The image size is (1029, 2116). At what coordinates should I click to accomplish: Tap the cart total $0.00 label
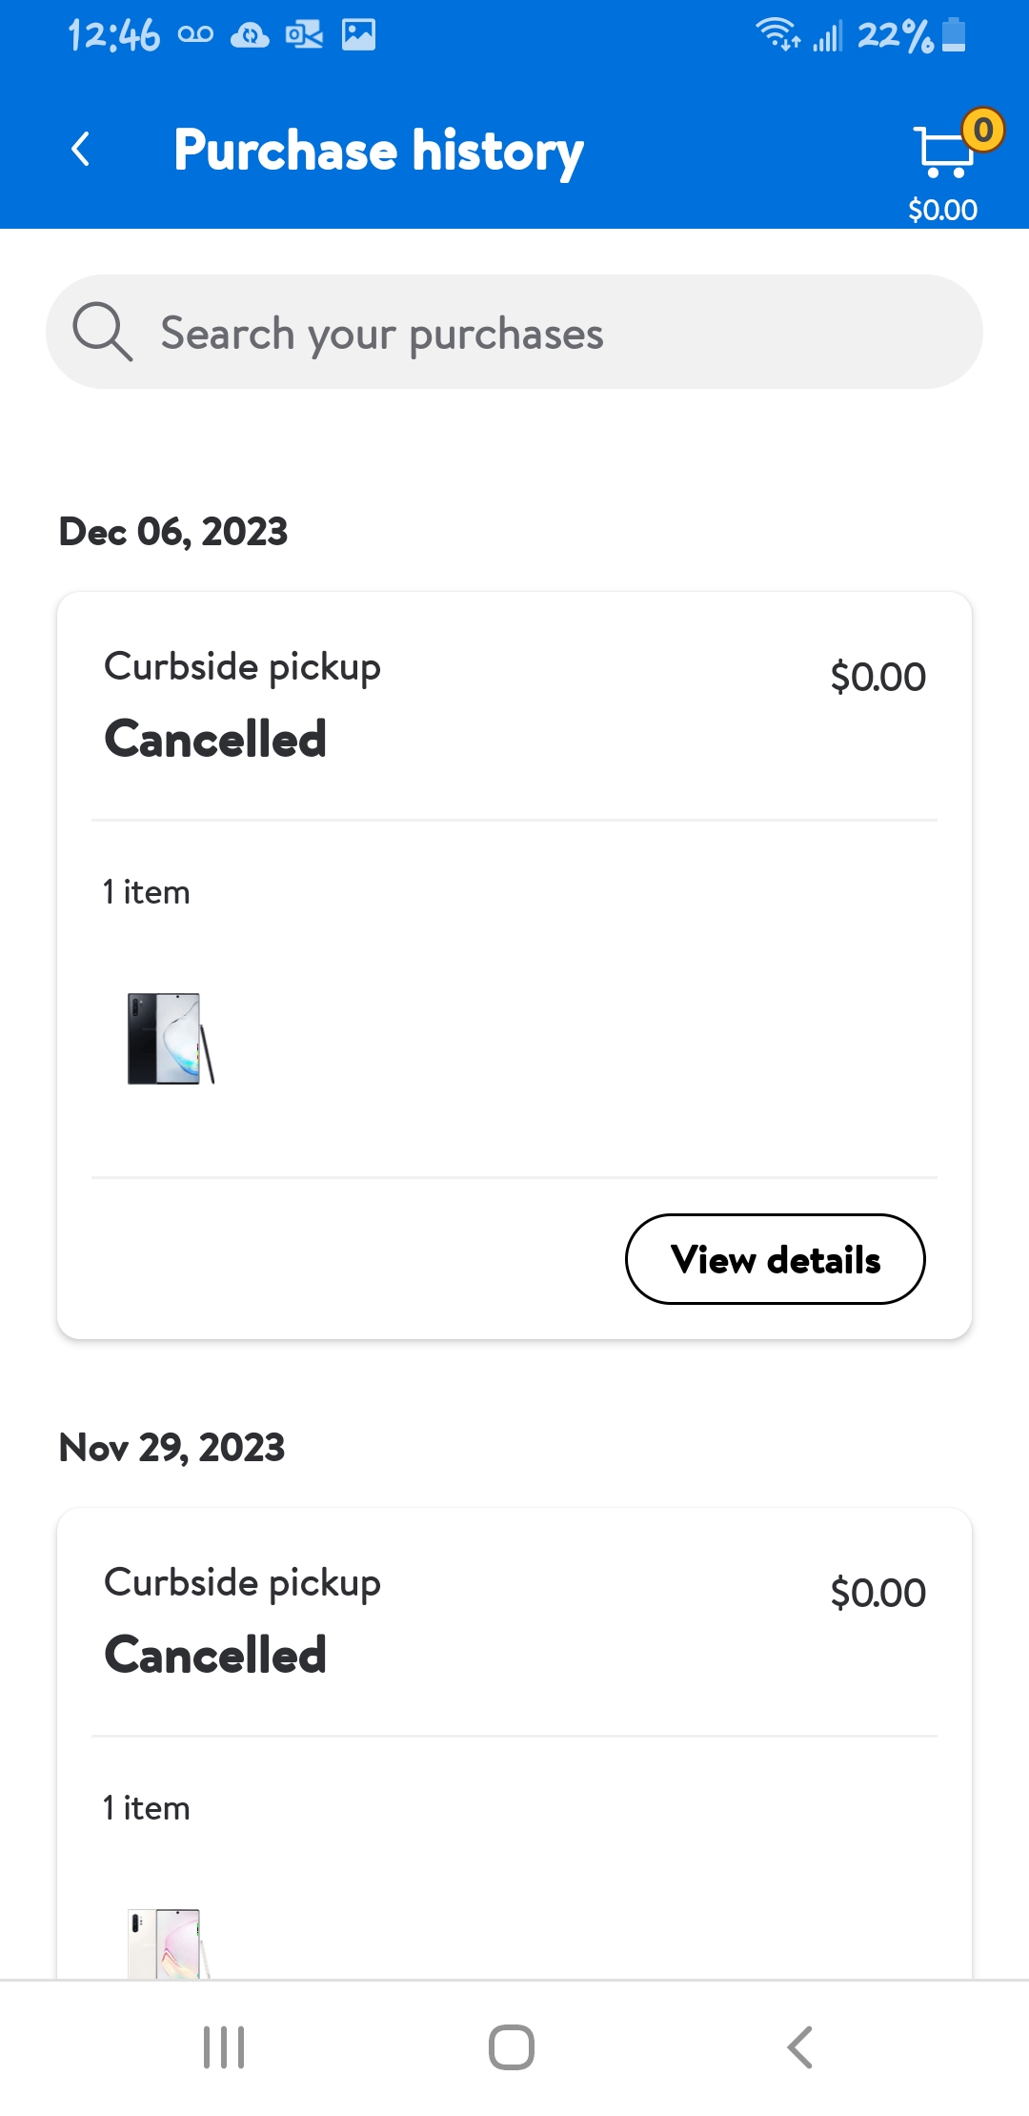[x=942, y=210]
